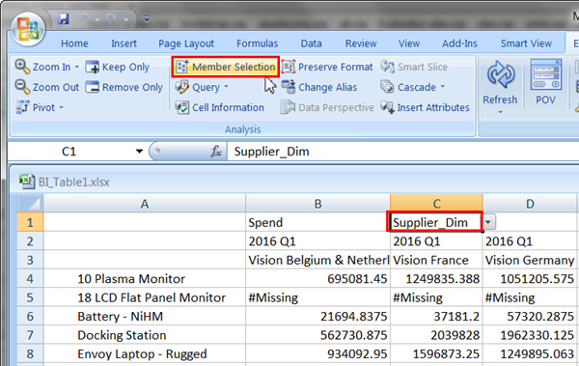Image resolution: width=579 pixels, height=366 pixels.
Task: Click the Battery - NiHM cell
Action: tap(145, 316)
